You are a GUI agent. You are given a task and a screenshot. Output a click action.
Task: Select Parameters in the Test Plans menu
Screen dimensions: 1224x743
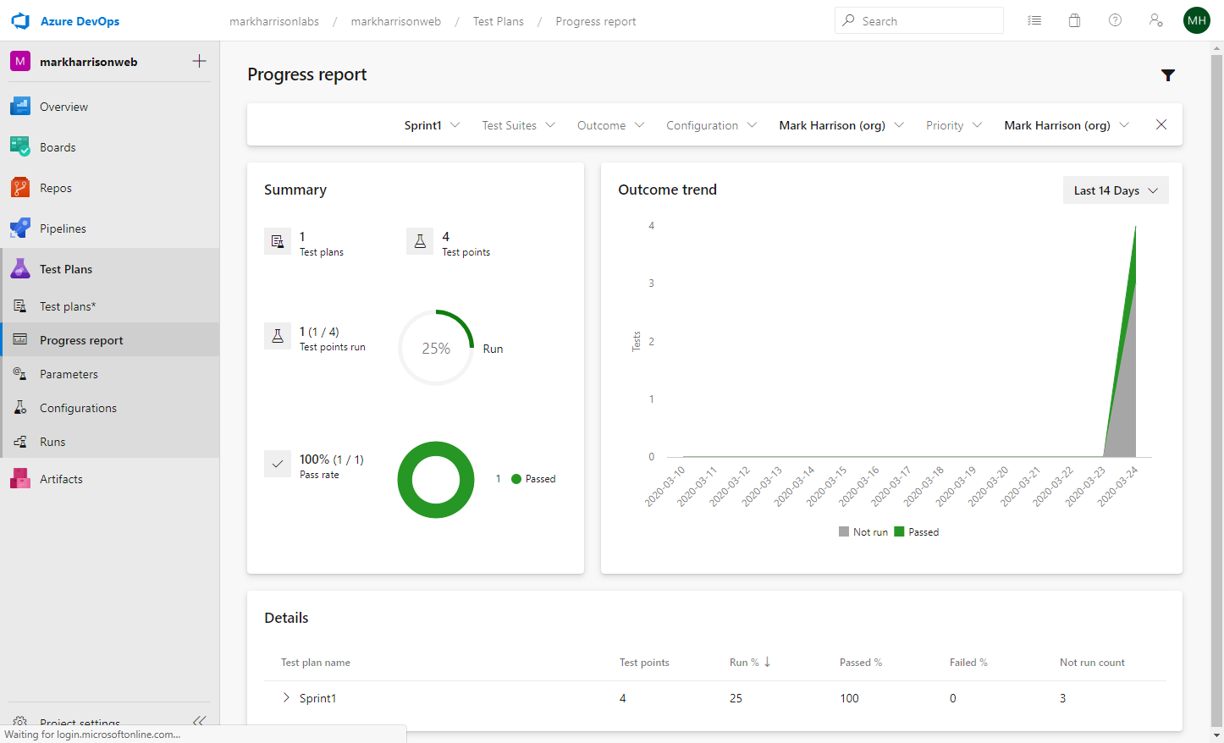[x=69, y=374]
